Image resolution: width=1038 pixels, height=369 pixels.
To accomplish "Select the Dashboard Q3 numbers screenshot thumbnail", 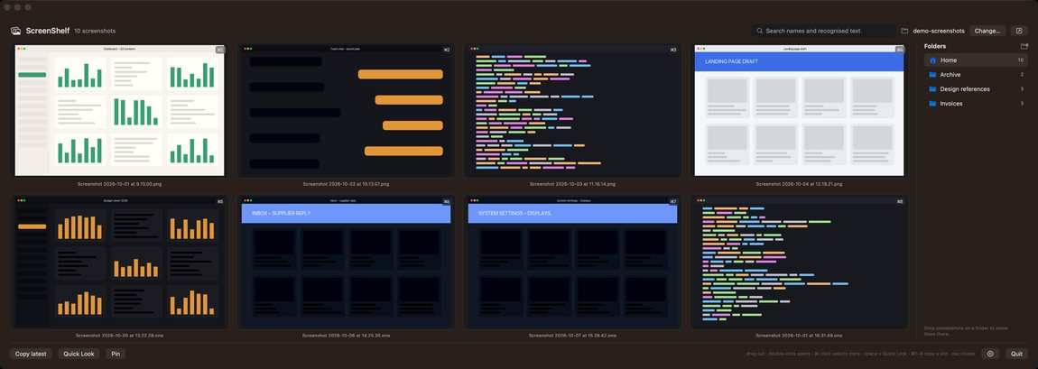I will [x=120, y=110].
